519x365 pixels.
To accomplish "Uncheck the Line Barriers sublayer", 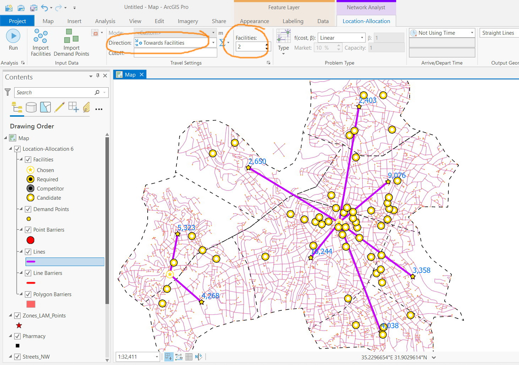I will pos(28,273).
